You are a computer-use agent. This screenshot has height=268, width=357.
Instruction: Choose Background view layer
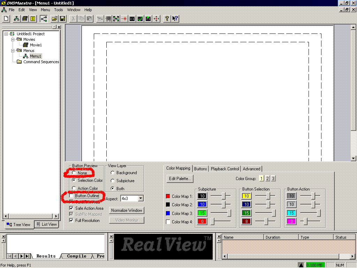click(113, 173)
